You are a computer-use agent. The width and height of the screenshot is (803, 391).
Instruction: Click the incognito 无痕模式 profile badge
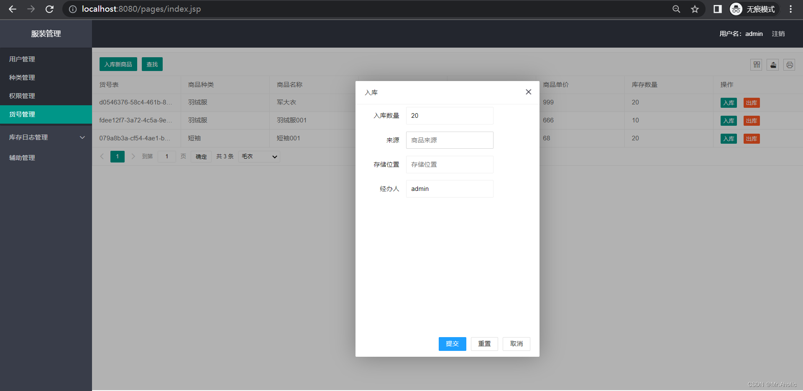pos(754,9)
